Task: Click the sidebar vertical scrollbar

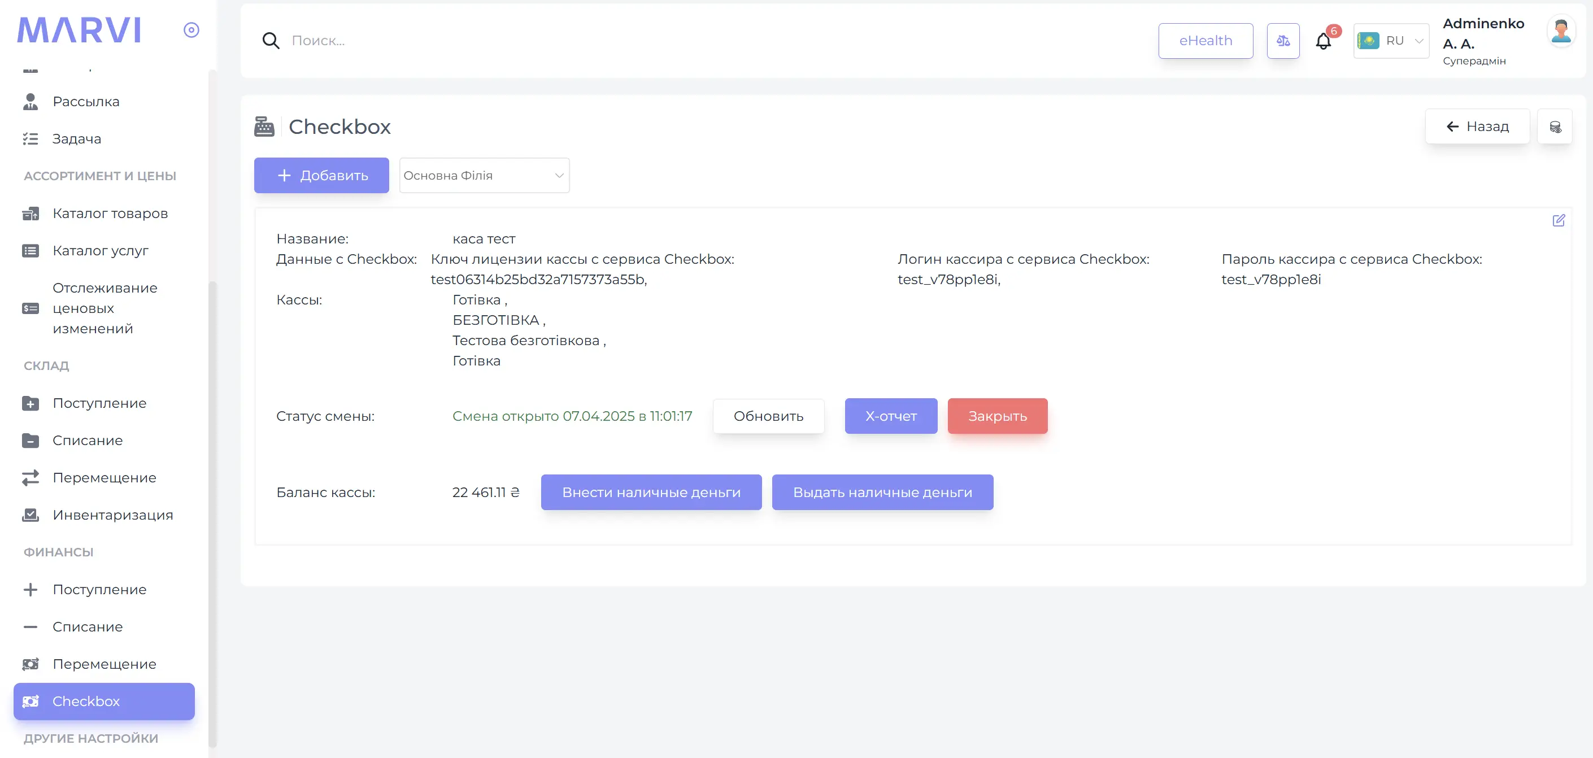Action: (x=213, y=515)
